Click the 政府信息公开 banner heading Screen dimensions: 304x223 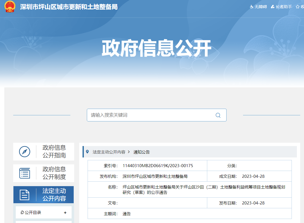pos(156,48)
